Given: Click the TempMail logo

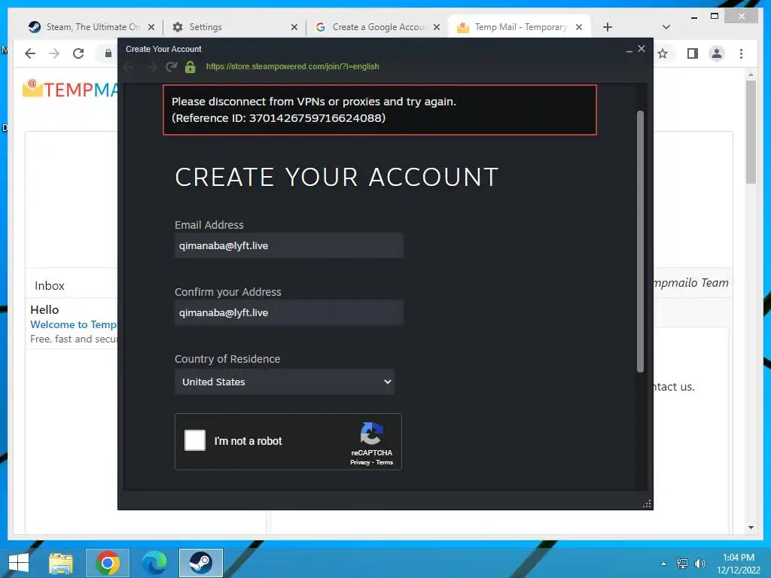Looking at the screenshot, I should pyautogui.click(x=70, y=90).
